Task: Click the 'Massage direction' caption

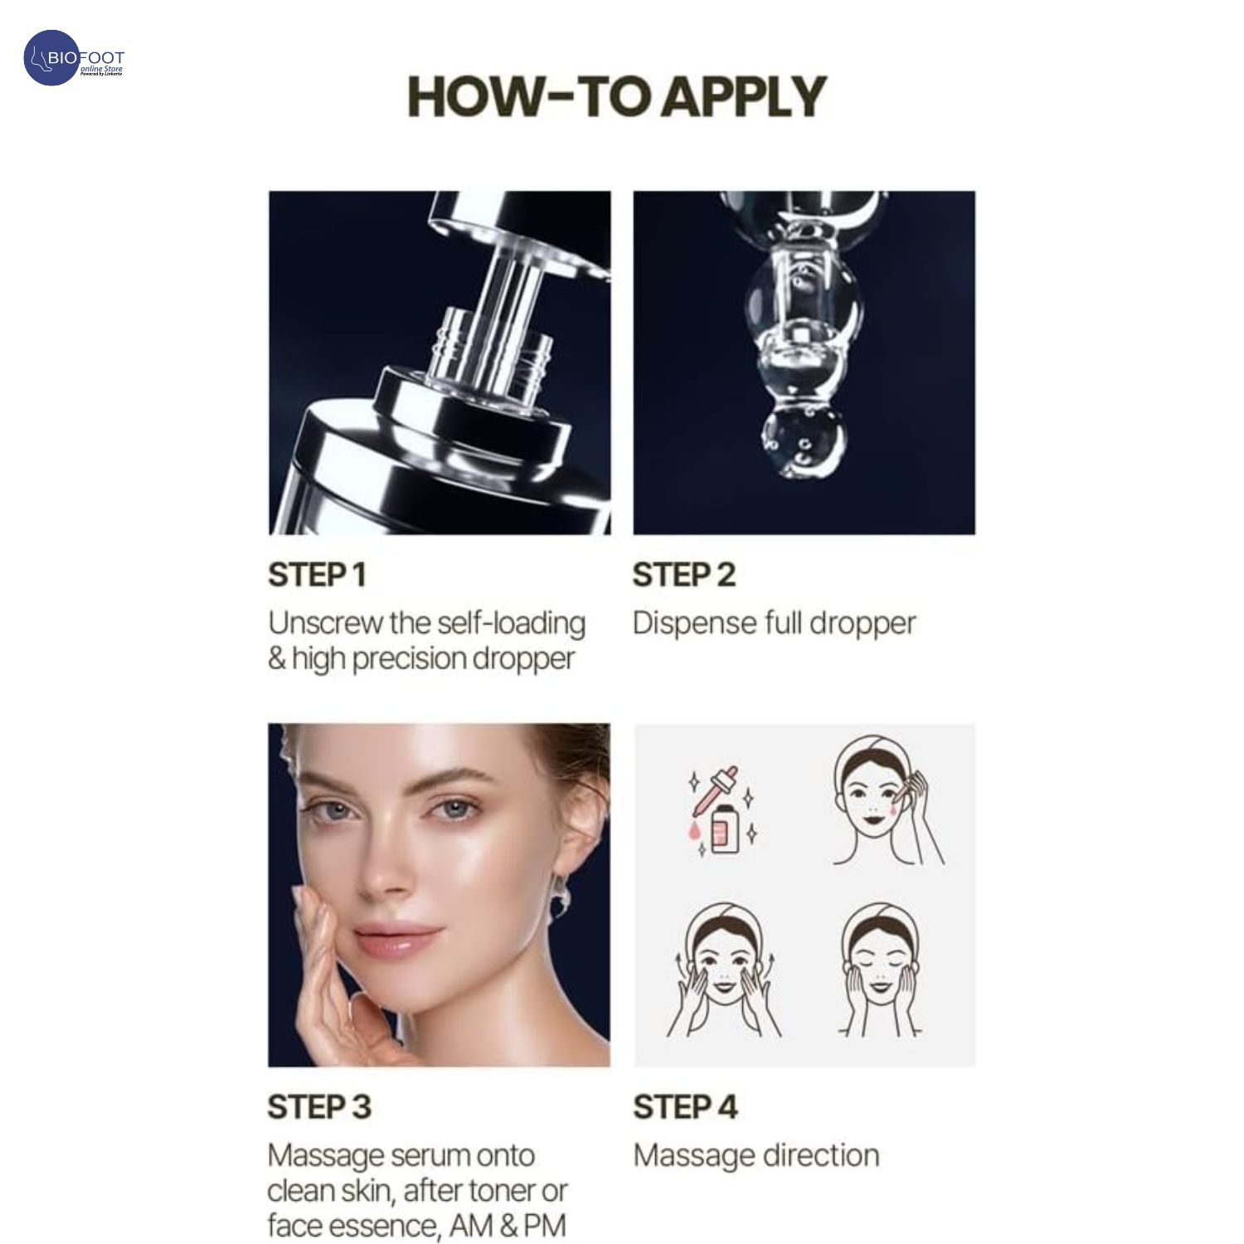Action: click(x=756, y=1155)
